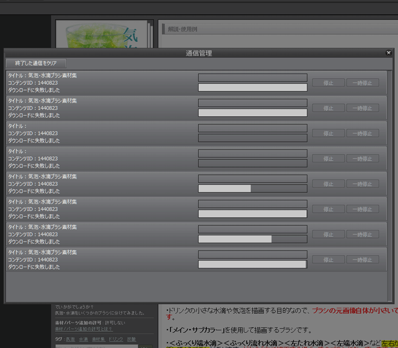The height and width of the screenshot is (348, 398).
Task: Click 一時停止 in the fifth row with half-filled progress
Action: click(x=363, y=184)
